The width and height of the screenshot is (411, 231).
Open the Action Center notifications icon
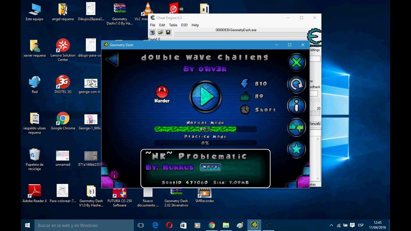[352, 225]
